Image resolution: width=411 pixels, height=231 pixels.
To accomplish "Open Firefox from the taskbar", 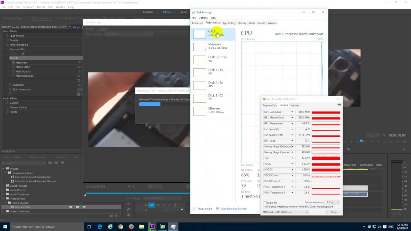I will coord(131,227).
